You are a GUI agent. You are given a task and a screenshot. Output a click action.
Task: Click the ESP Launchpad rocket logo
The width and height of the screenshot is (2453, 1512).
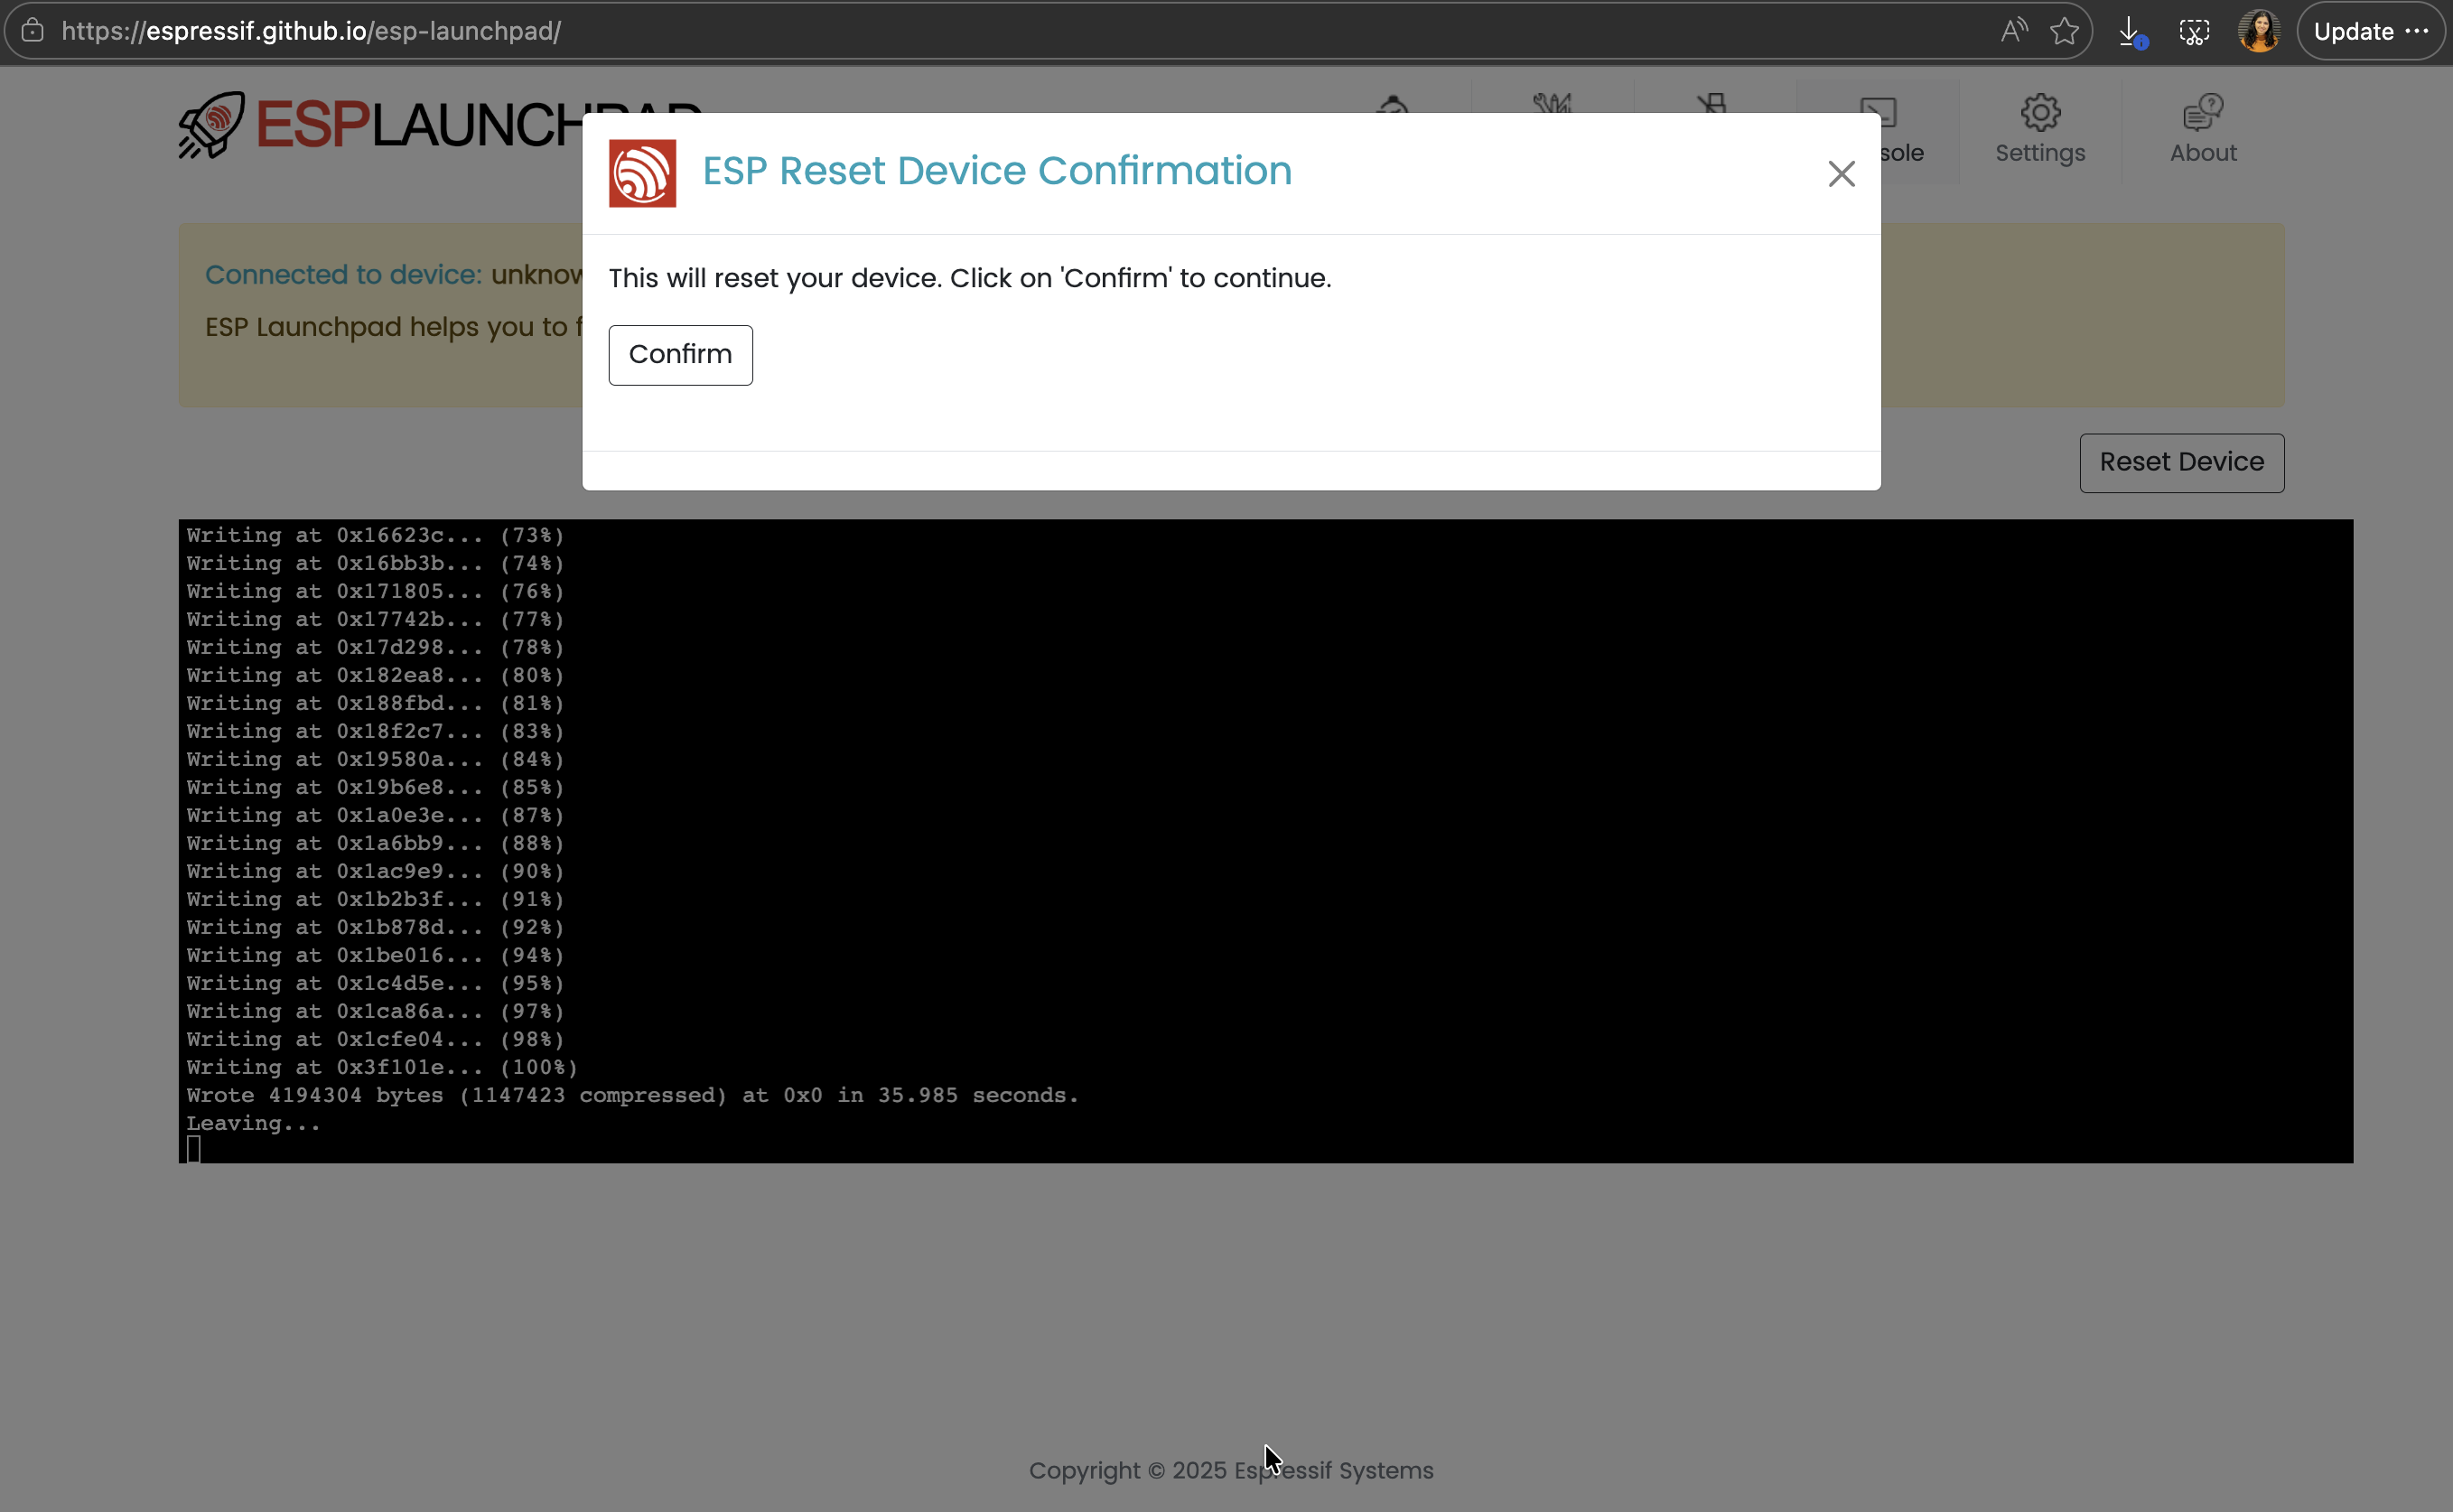tap(212, 125)
